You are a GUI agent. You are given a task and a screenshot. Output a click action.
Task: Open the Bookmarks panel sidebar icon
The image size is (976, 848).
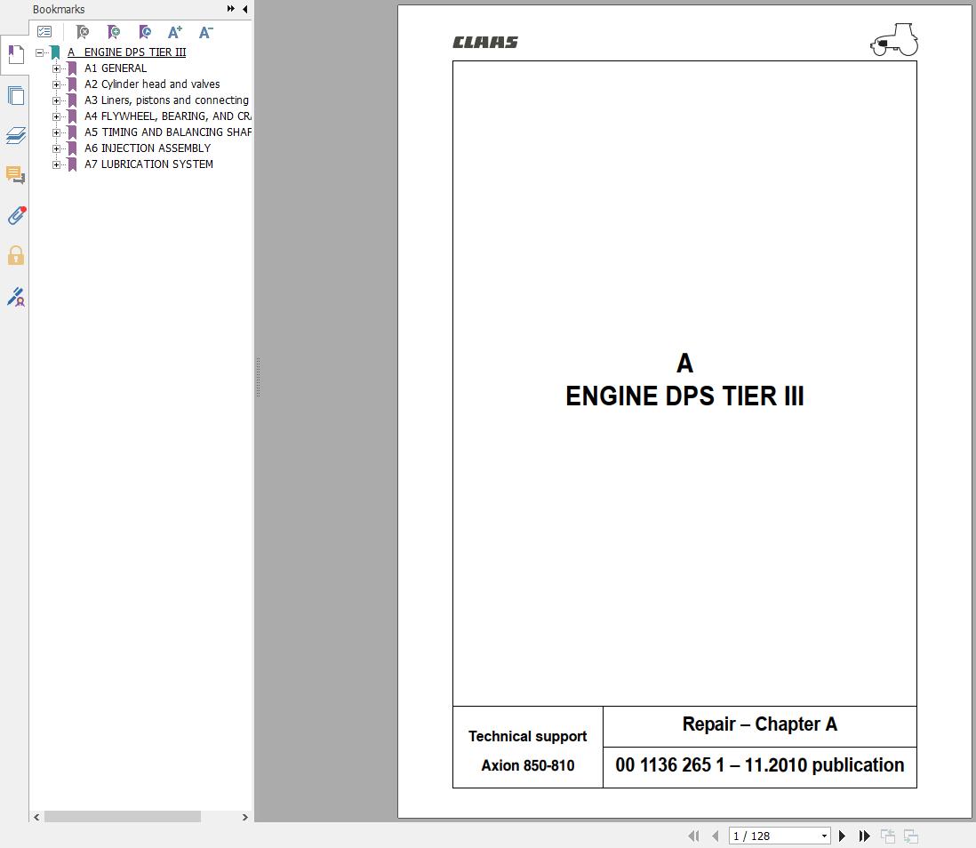(x=16, y=55)
